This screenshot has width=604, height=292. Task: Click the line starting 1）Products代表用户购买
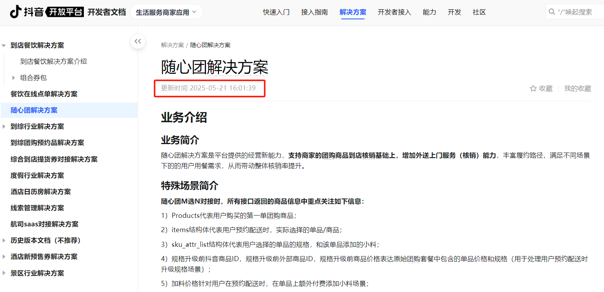click(x=229, y=216)
